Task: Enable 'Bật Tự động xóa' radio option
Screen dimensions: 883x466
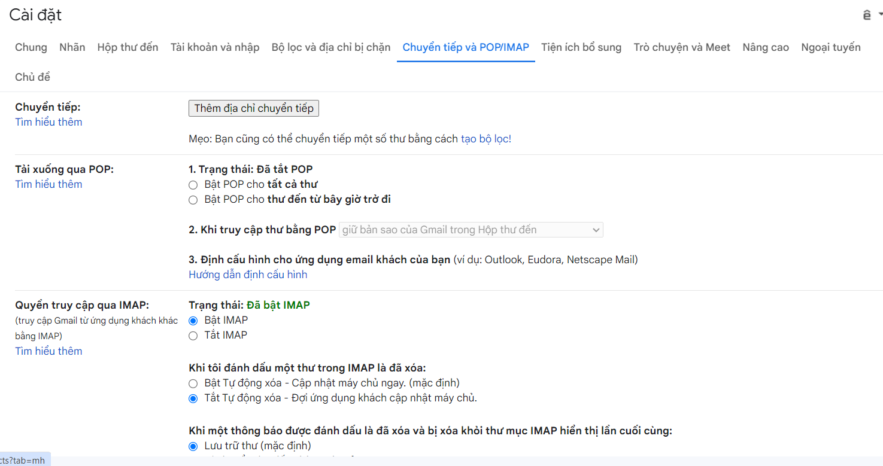Action: 193,383
